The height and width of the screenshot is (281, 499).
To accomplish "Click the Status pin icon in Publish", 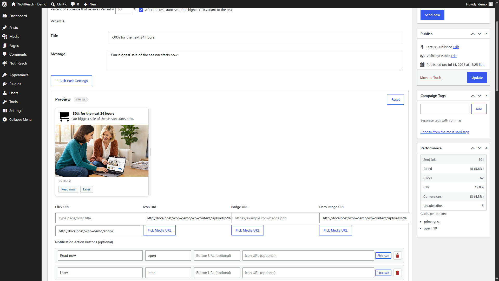I will [422, 47].
